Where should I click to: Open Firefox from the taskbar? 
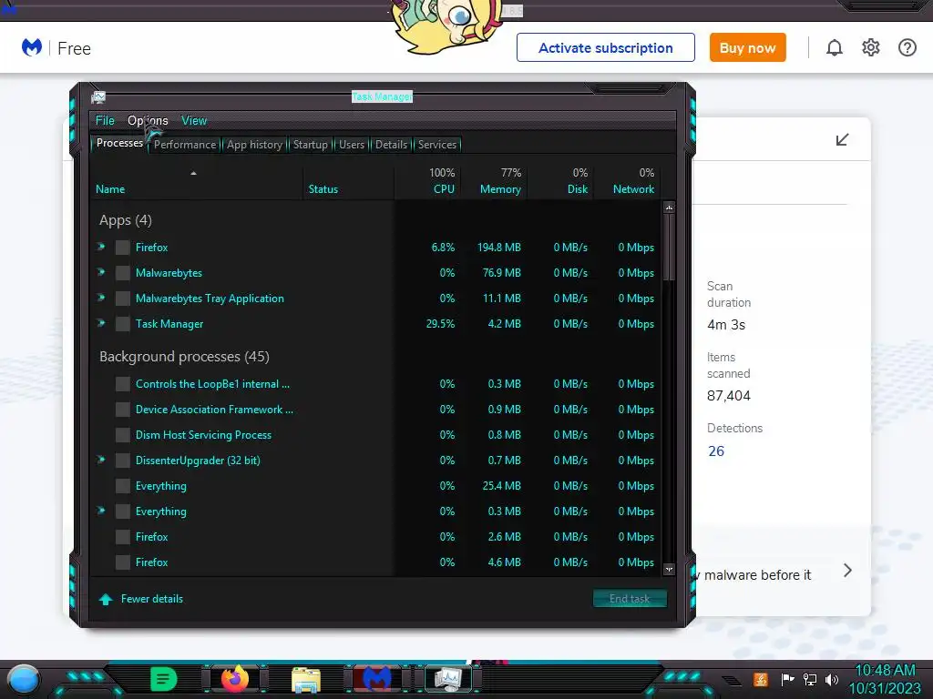(x=235, y=679)
